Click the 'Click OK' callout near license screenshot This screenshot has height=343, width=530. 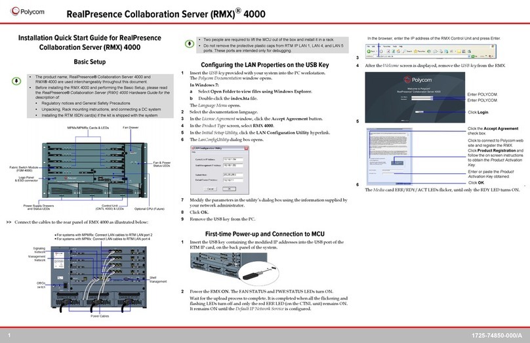click(x=476, y=182)
